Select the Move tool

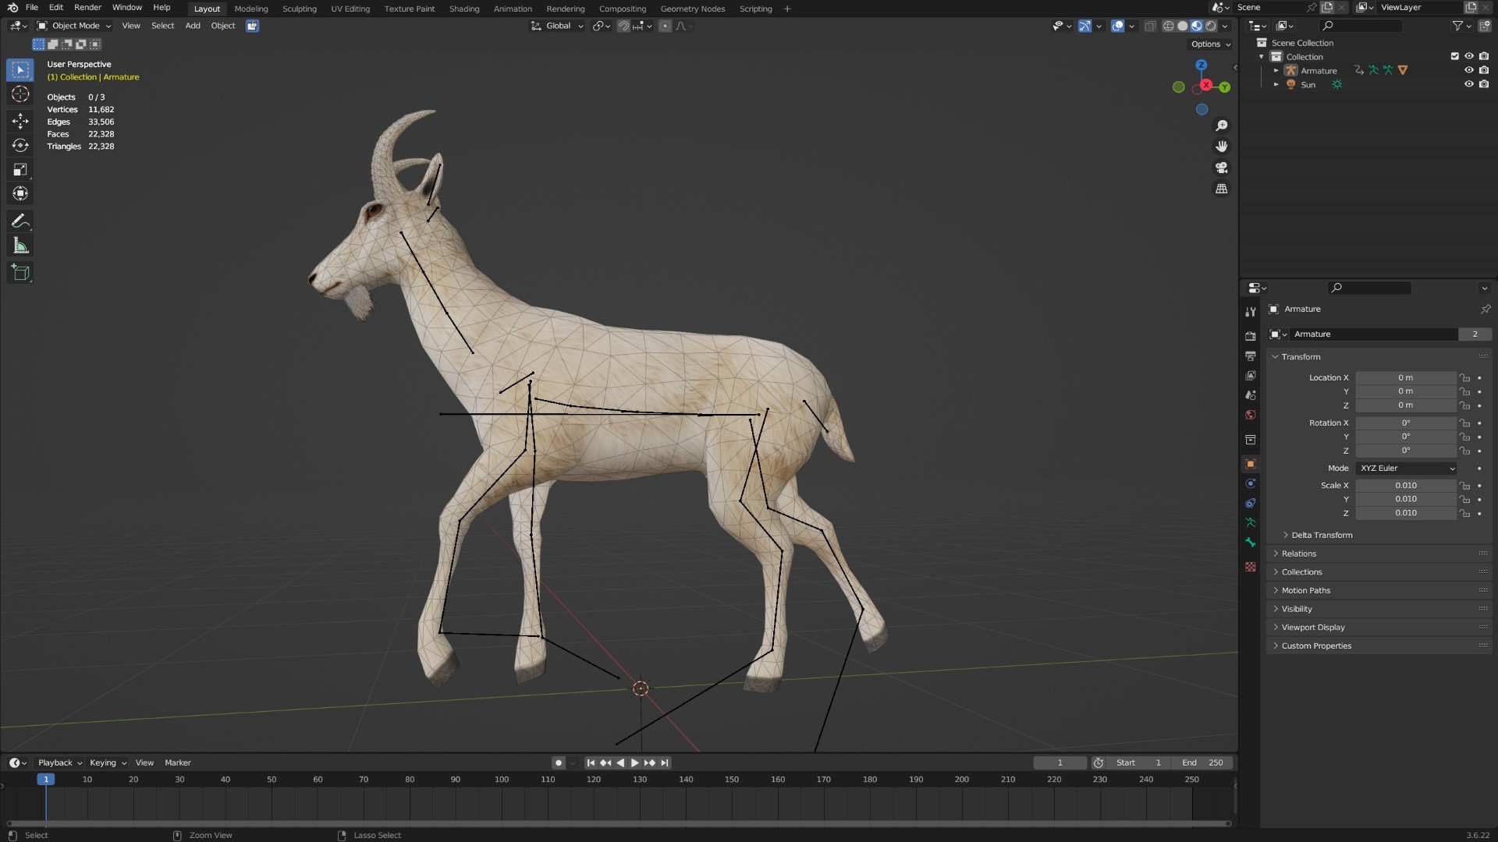[20, 120]
